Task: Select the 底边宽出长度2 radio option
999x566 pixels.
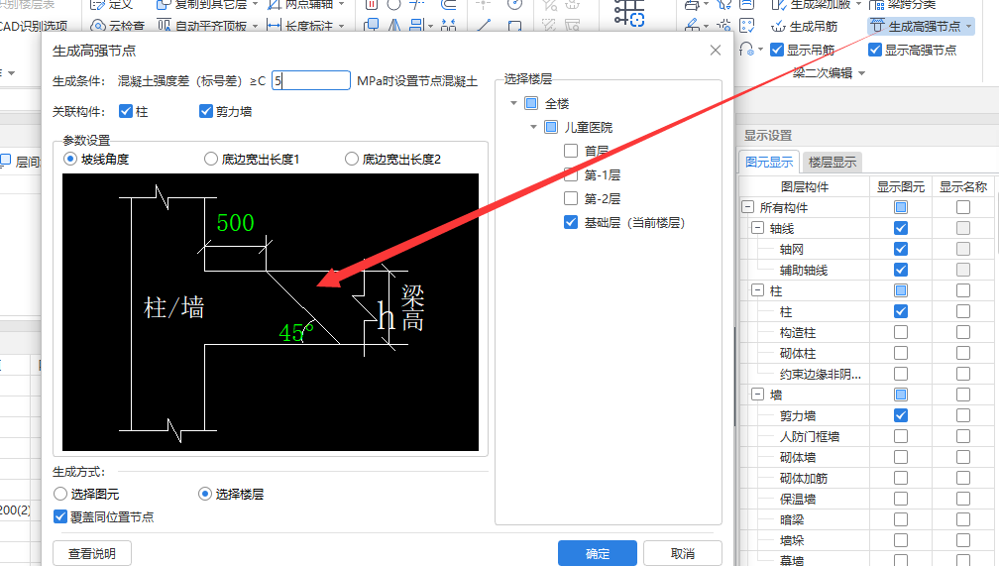Action: (x=352, y=159)
